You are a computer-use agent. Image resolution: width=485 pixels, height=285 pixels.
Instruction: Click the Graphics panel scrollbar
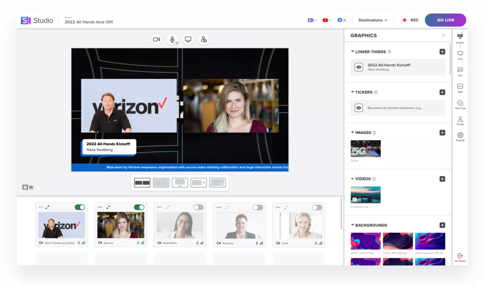[450, 59]
